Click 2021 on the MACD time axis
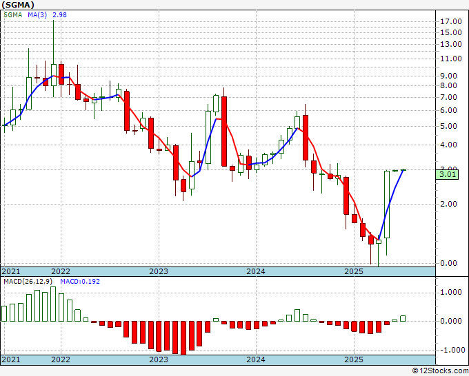The height and width of the screenshot is (376, 469). [11, 359]
